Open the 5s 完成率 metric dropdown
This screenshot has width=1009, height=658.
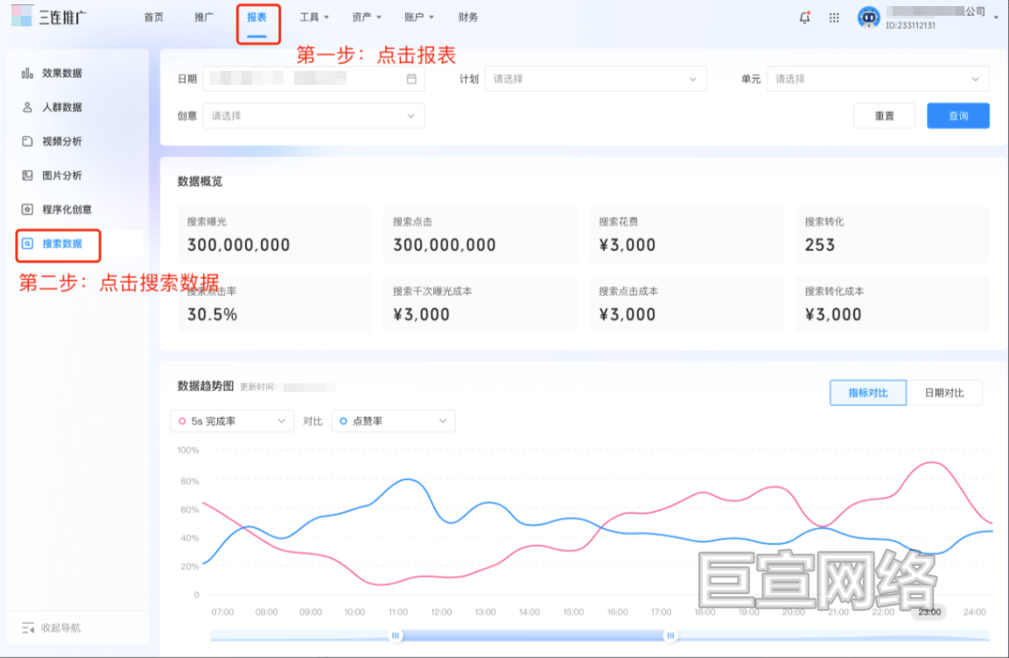pyautogui.click(x=232, y=421)
